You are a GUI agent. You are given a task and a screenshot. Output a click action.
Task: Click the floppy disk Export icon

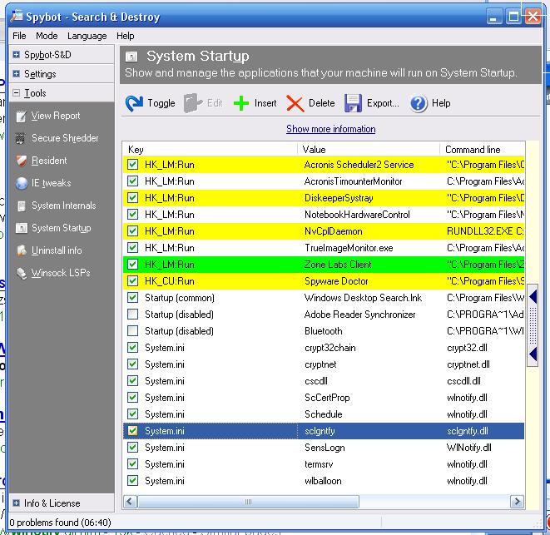point(353,103)
